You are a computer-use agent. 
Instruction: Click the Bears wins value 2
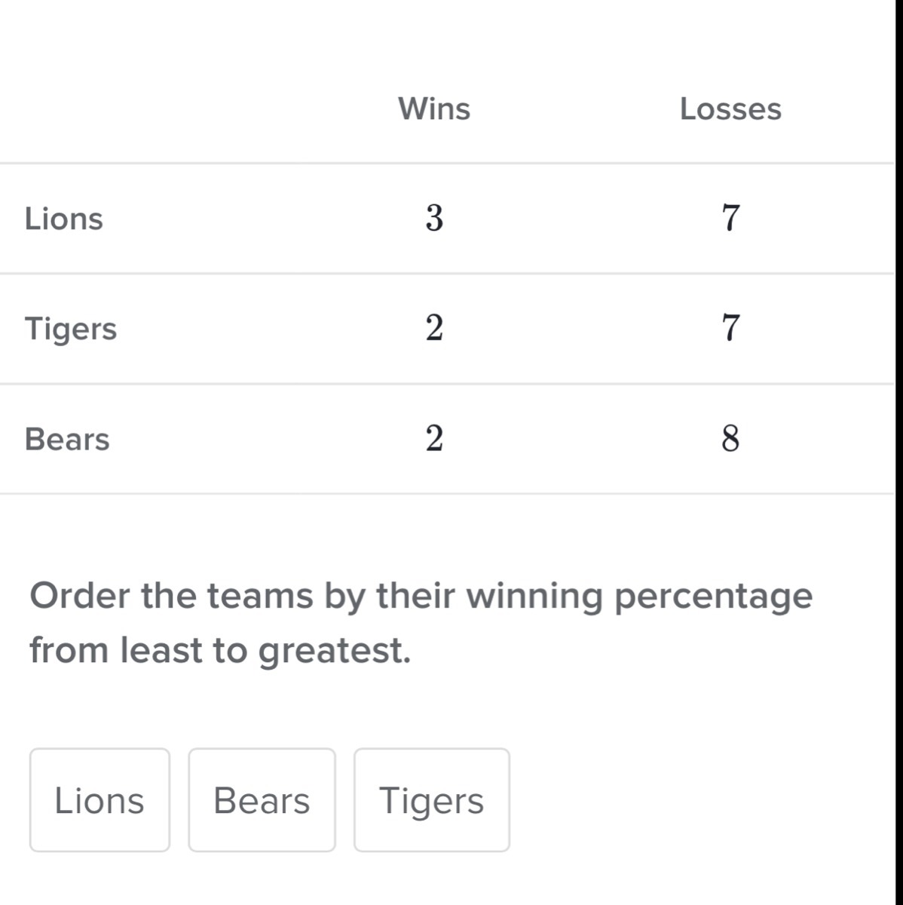click(x=434, y=439)
